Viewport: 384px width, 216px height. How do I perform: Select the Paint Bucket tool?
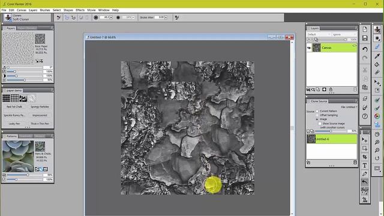coord(377,64)
